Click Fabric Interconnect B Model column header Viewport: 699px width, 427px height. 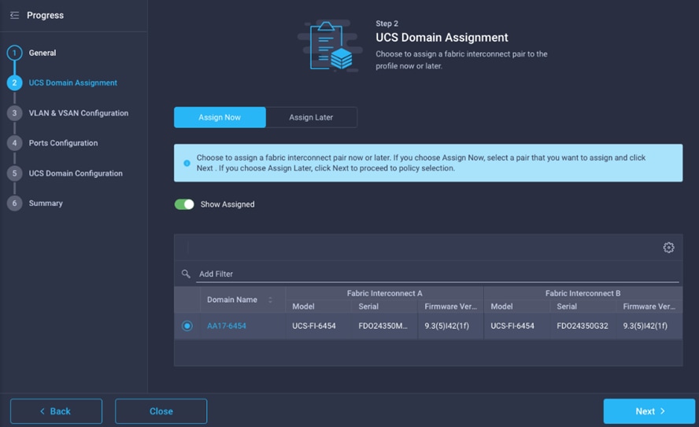point(502,307)
